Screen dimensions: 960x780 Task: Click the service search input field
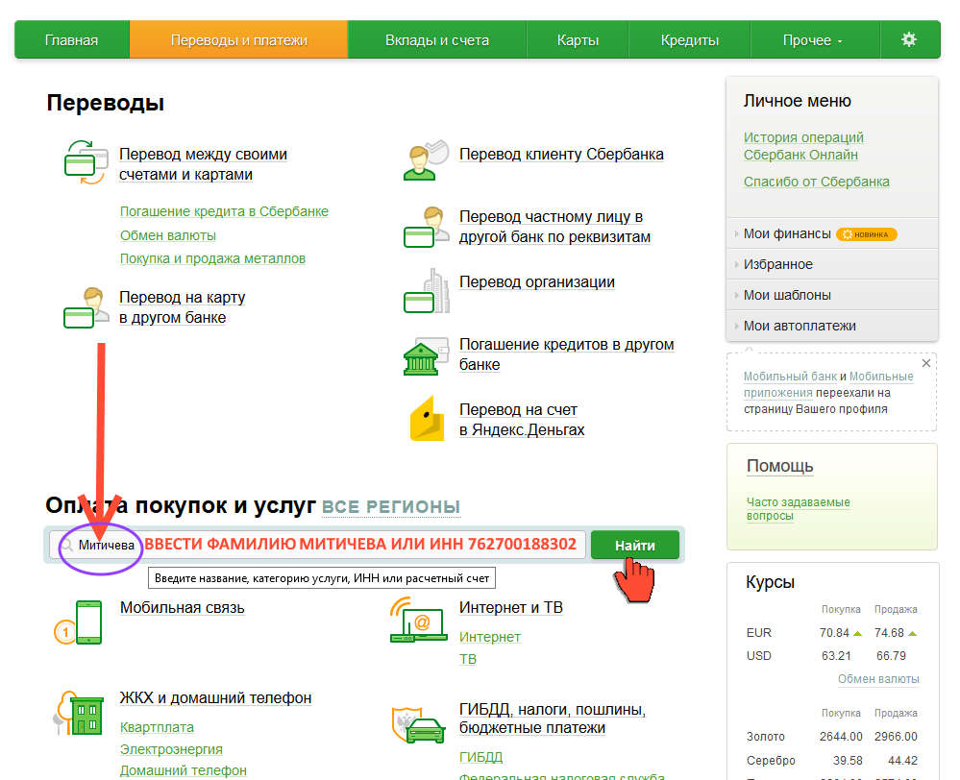(317, 545)
